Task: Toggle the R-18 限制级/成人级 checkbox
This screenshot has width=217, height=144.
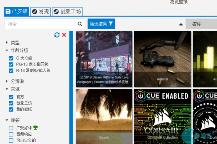Action: click(x=11, y=71)
